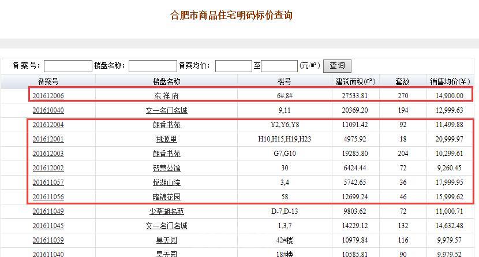Open record number 201611045 link
The height and width of the screenshot is (257, 479).
click(x=48, y=226)
